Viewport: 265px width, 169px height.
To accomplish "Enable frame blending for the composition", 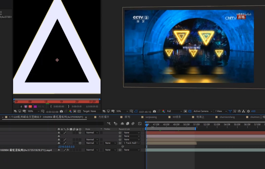I will [128, 124].
